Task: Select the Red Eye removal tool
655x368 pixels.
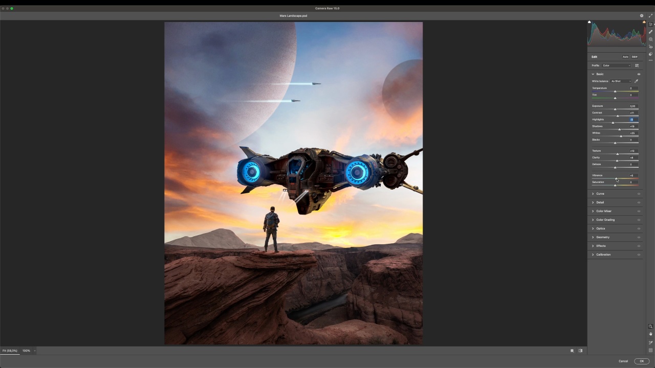Action: point(650,47)
